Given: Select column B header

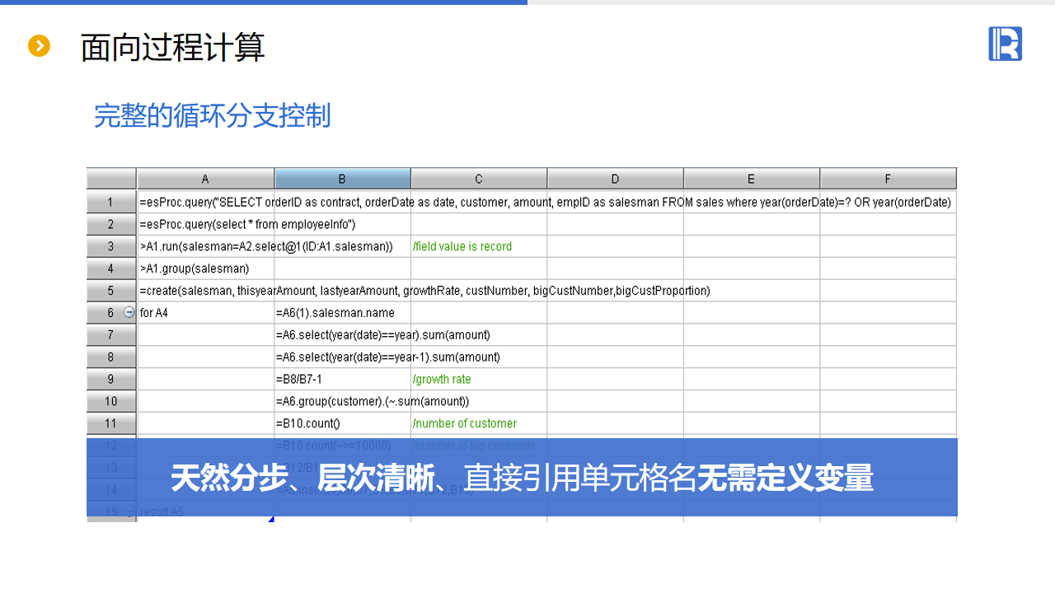Looking at the screenshot, I should [x=342, y=179].
